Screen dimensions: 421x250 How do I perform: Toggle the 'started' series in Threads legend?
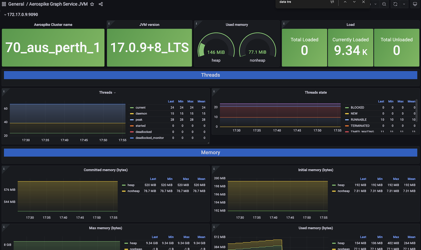tap(140, 126)
